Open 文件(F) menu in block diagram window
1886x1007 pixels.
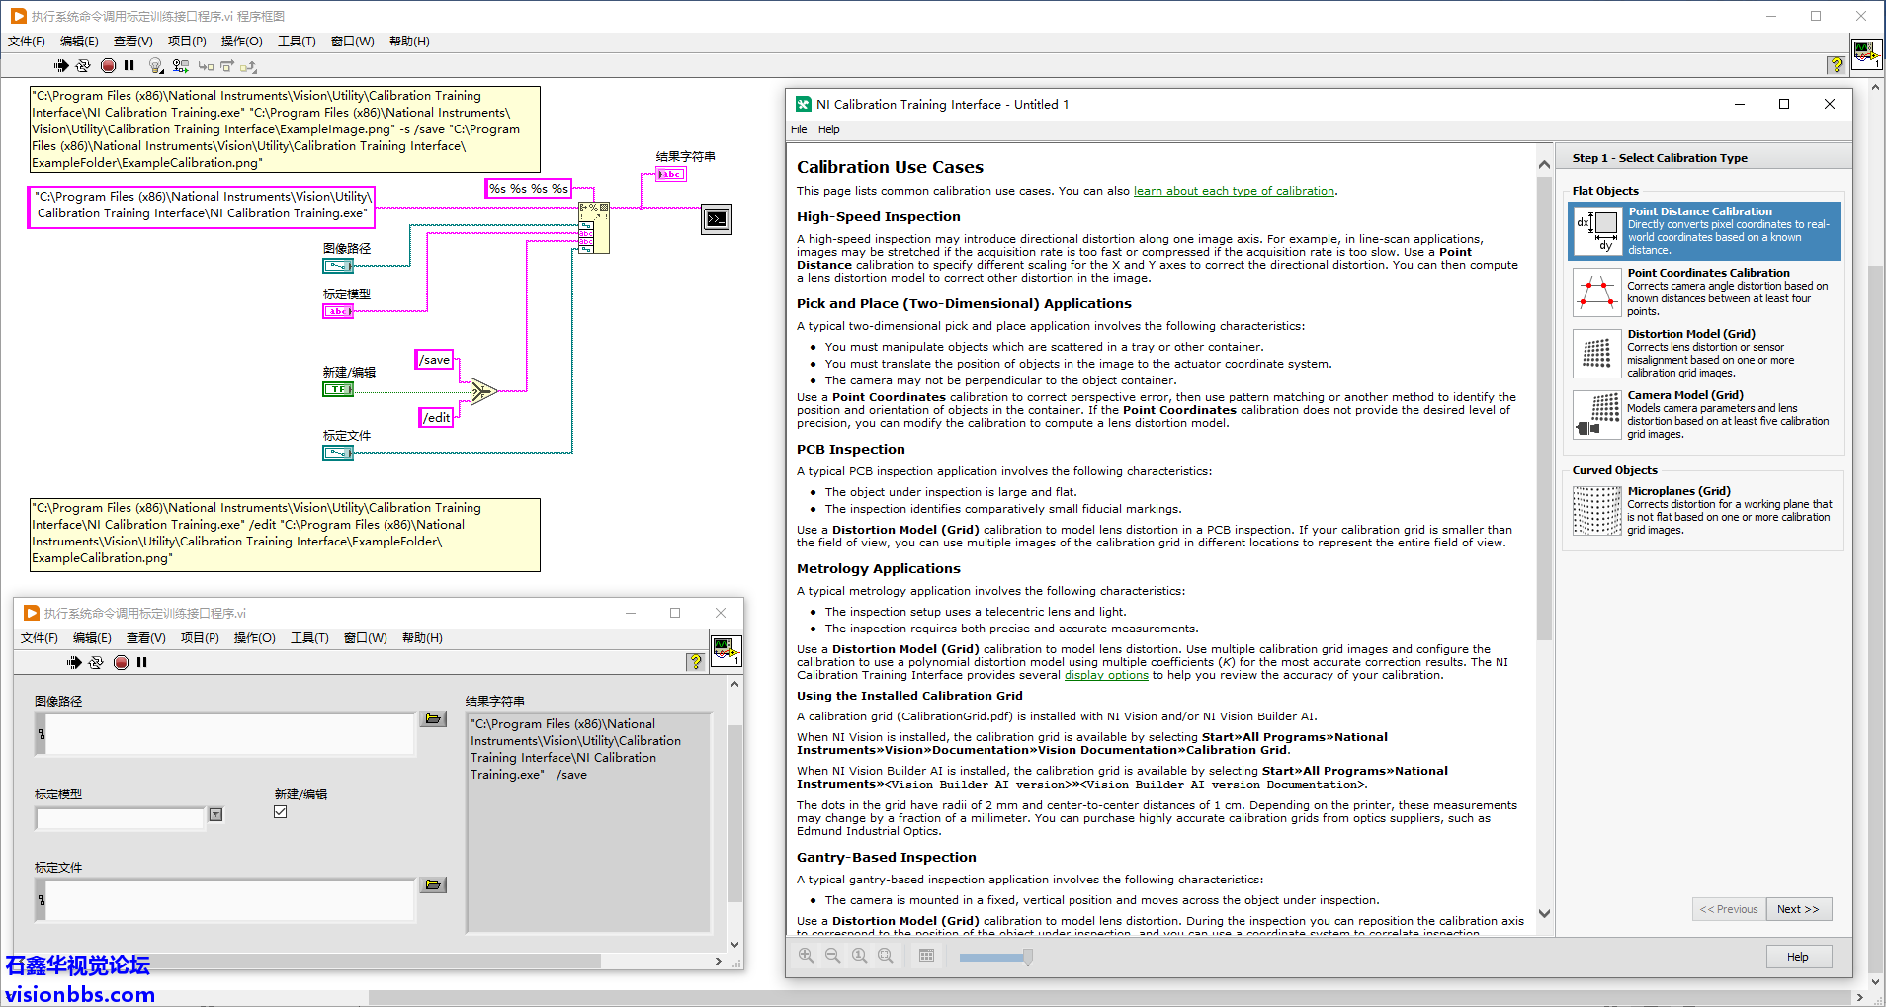(27, 42)
